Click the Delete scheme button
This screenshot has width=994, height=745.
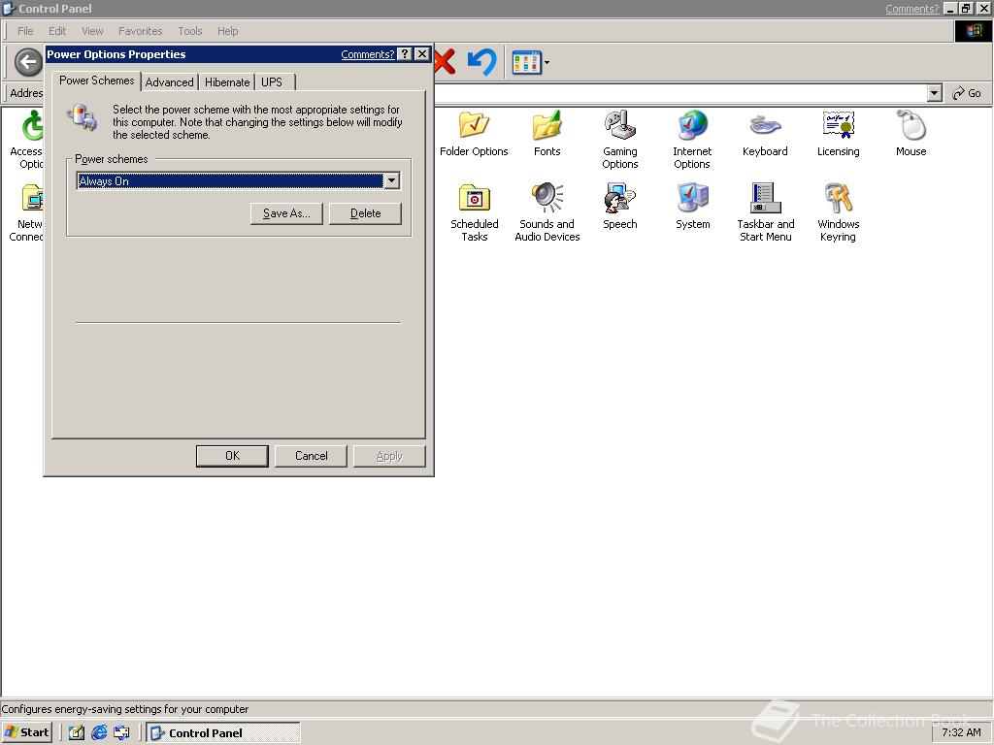click(365, 213)
